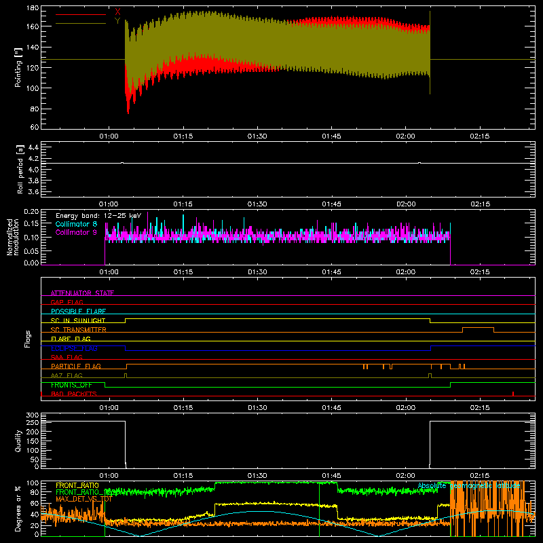This screenshot has width=543, height=543.
Task: Select the olive 'Y' legend letter
Action: click(117, 21)
